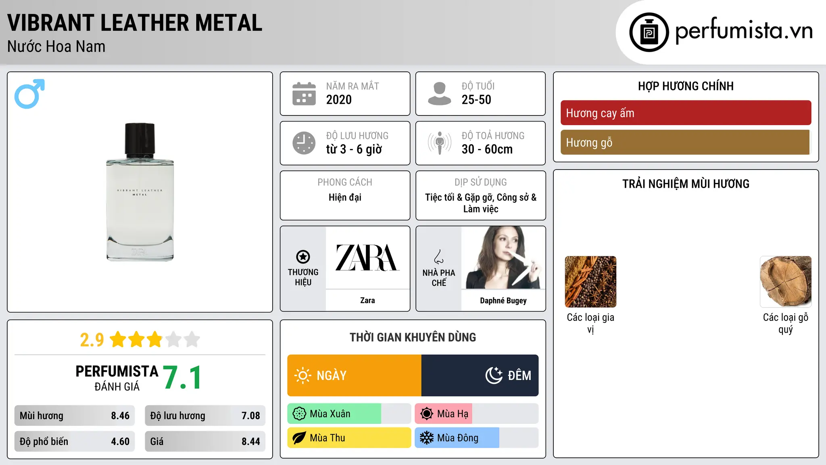Click the nose icon above Nhà pha chế

pos(439,257)
